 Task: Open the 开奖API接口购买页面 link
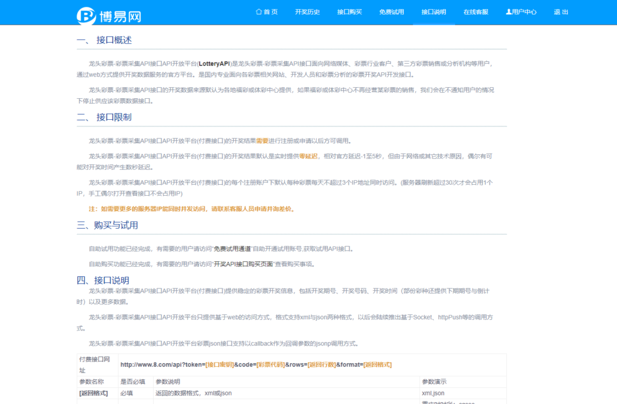(x=243, y=263)
